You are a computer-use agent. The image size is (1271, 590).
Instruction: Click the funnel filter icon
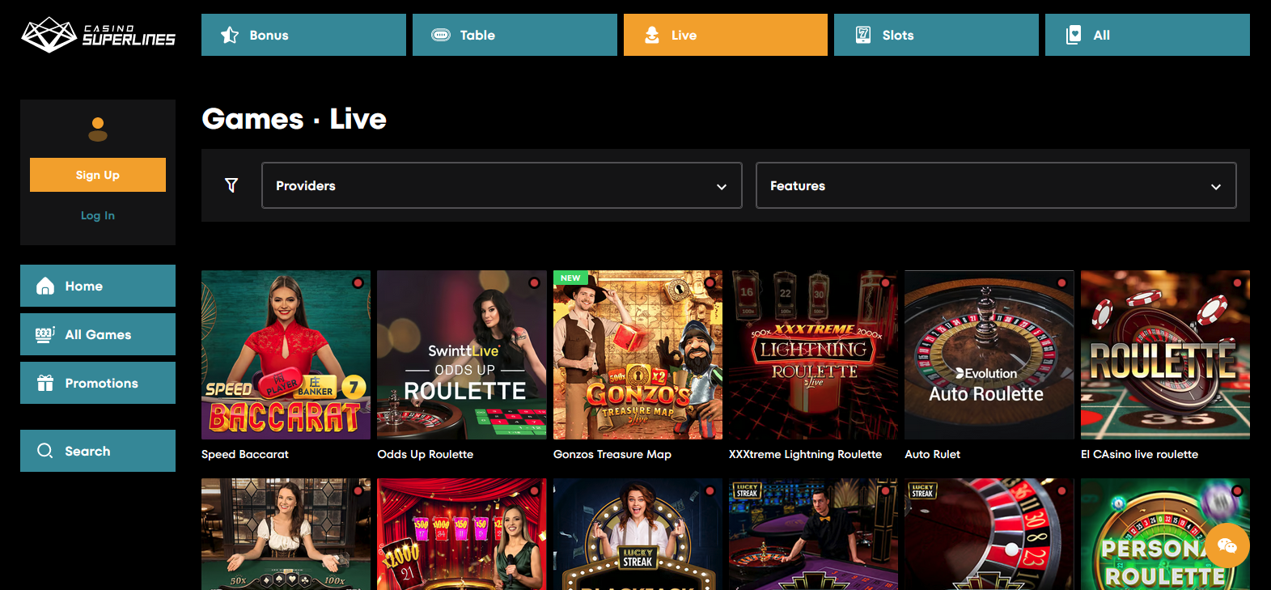click(x=231, y=185)
